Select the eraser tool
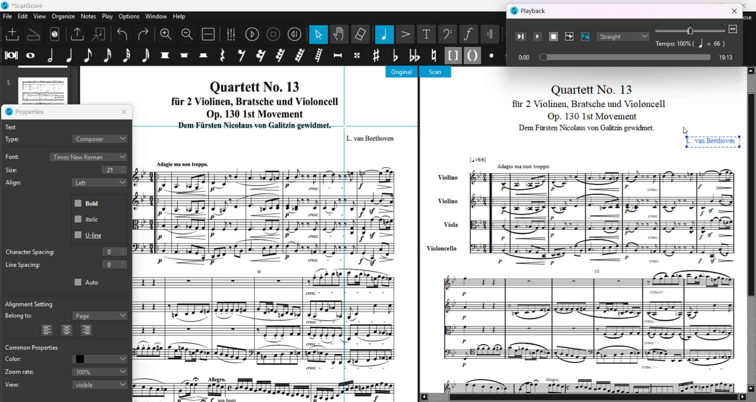Screen dimensions: 756x402 coord(360,34)
